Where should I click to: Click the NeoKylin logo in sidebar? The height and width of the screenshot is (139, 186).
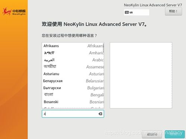tap(14, 12)
